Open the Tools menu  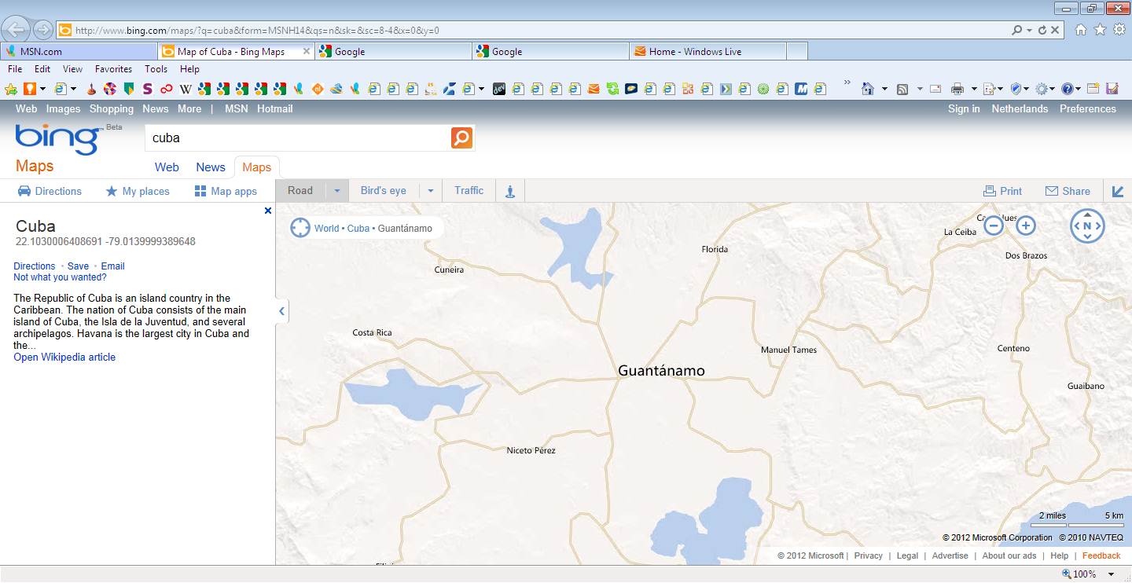[156, 69]
